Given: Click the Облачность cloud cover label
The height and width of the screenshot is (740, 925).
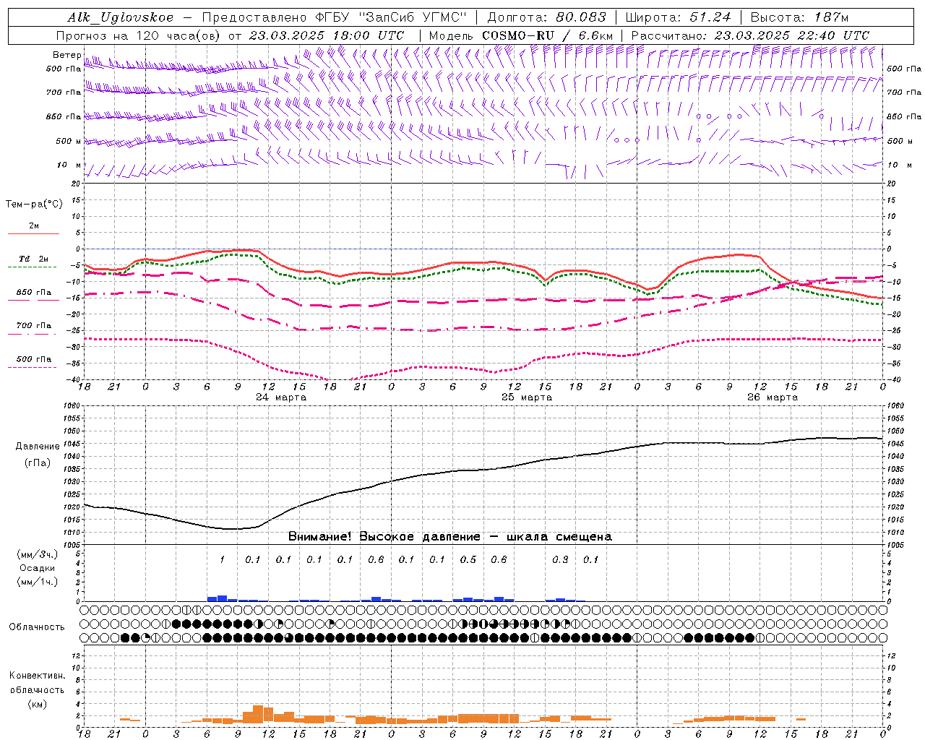Looking at the screenshot, I should (x=37, y=627).
